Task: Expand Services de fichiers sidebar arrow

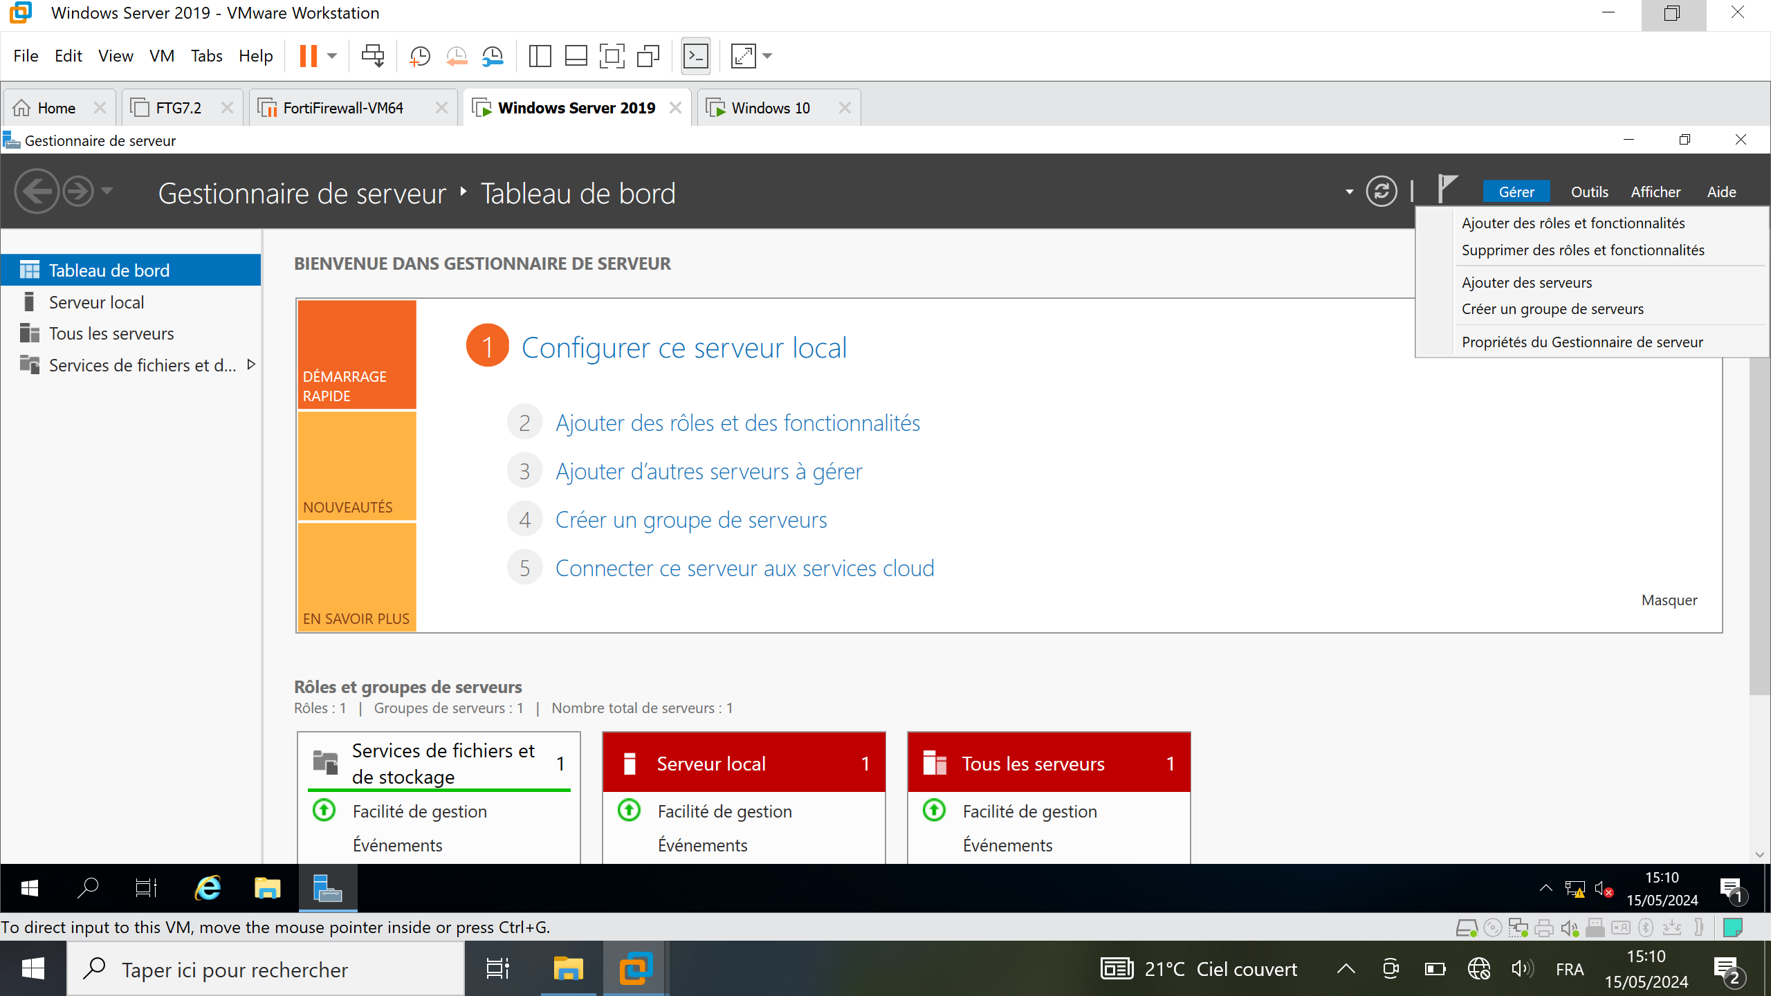Action: click(251, 365)
